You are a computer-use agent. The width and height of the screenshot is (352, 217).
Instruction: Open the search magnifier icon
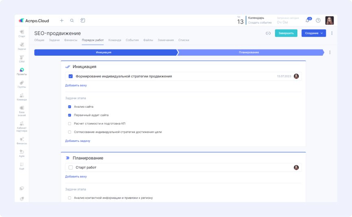tap(72, 20)
